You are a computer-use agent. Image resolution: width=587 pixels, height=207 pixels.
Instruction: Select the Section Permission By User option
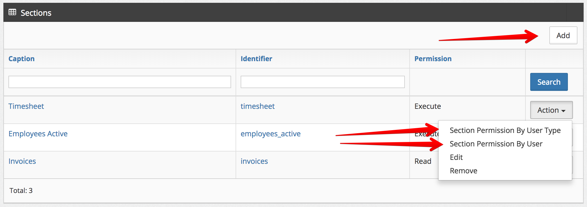[496, 144]
